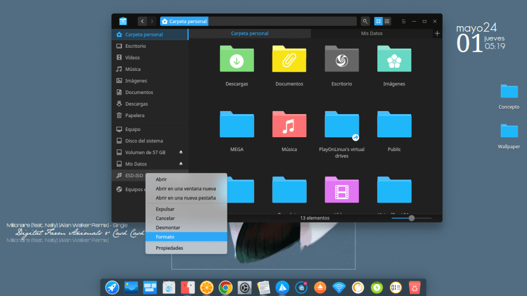This screenshot has height=296, width=527.
Task: Switch to icon grid view
Action: pyautogui.click(x=379, y=21)
